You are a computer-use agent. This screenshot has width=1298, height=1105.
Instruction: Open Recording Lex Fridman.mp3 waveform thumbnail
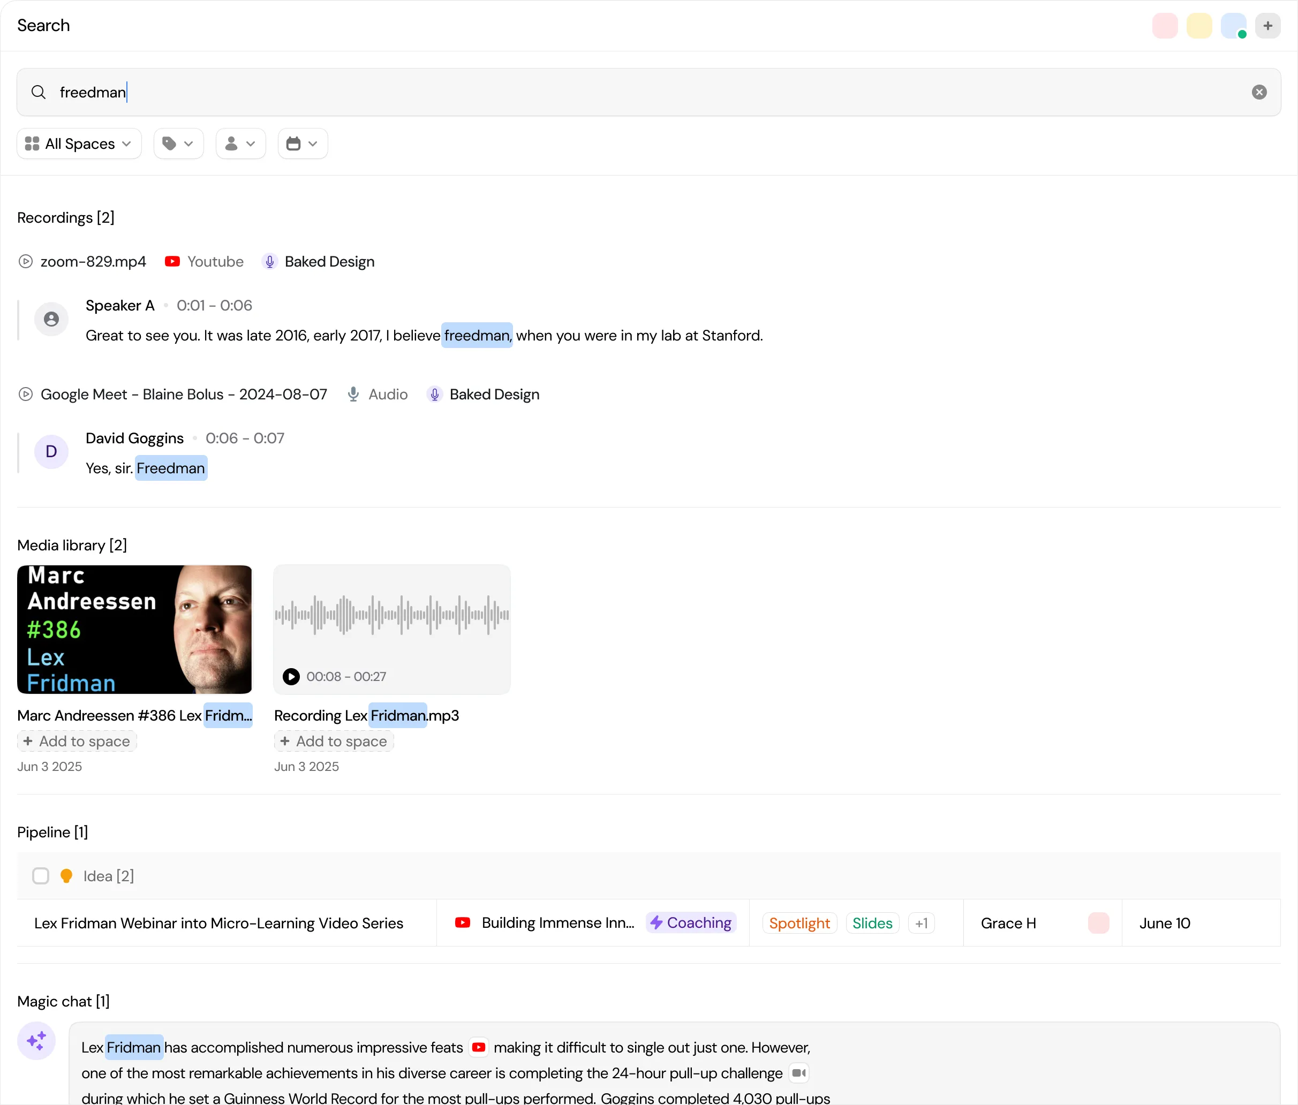[x=392, y=630]
